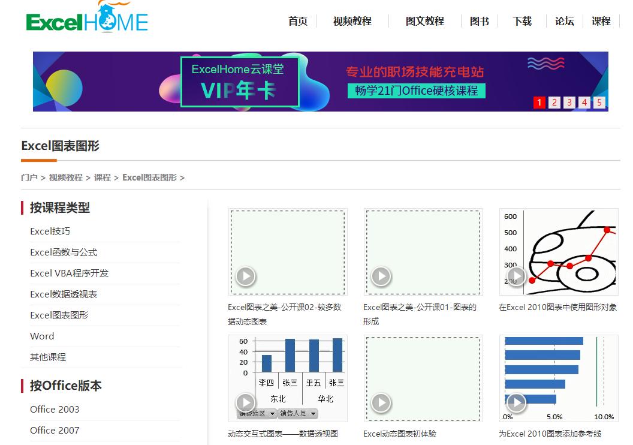Select the Word category in the sidebar
The width and height of the screenshot is (633, 445).
point(42,336)
